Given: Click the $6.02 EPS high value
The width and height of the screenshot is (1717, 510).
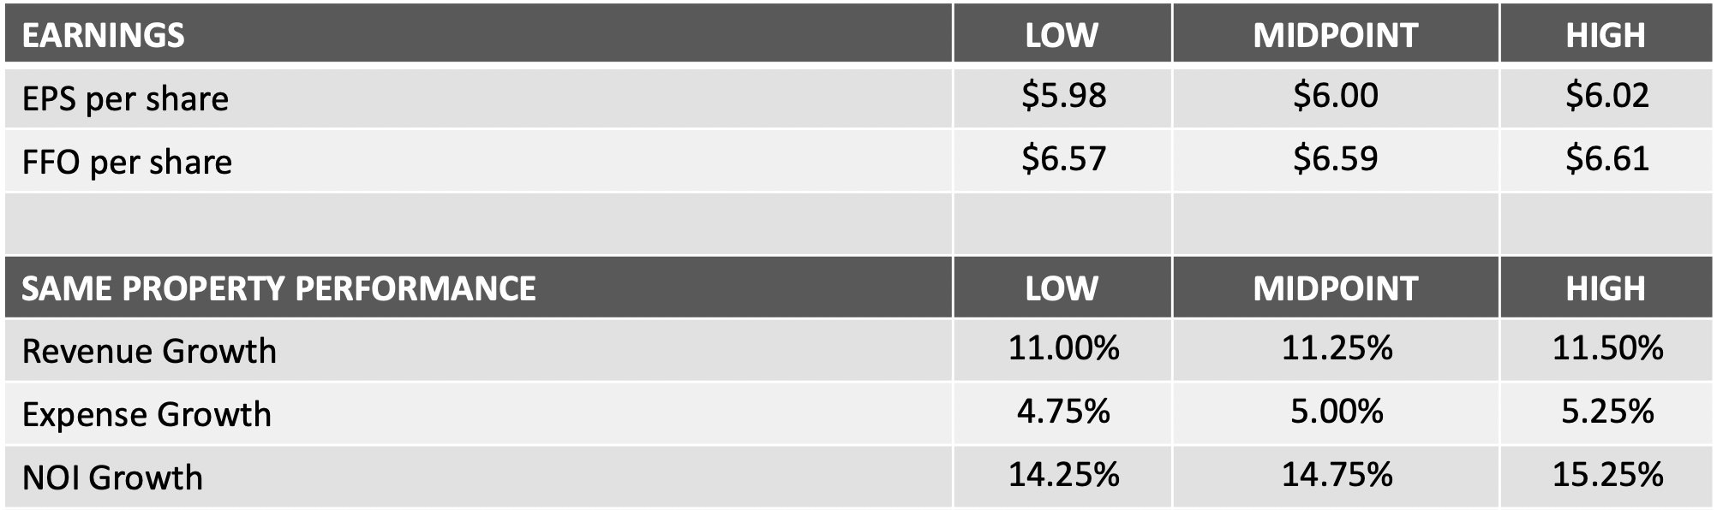Looking at the screenshot, I should (1606, 95).
